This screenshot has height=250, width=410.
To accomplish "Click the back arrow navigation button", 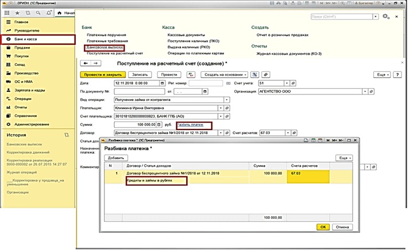I will (86, 63).
